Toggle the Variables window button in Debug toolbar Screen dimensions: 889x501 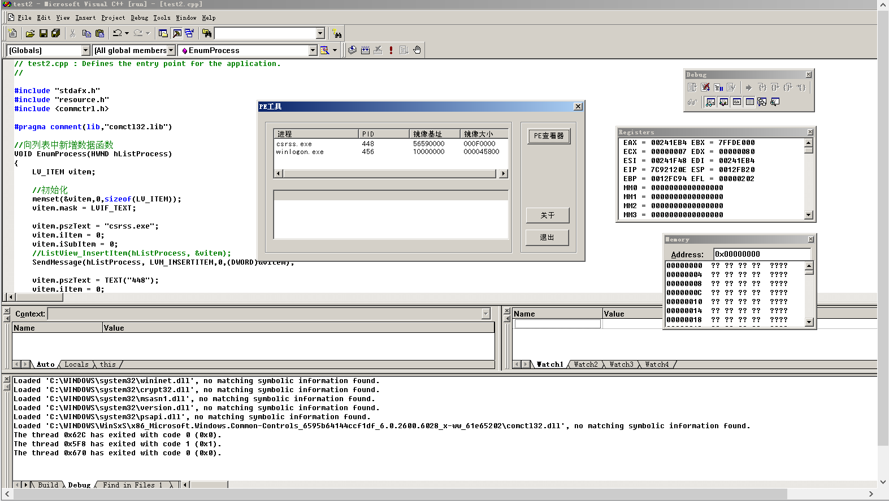click(724, 102)
